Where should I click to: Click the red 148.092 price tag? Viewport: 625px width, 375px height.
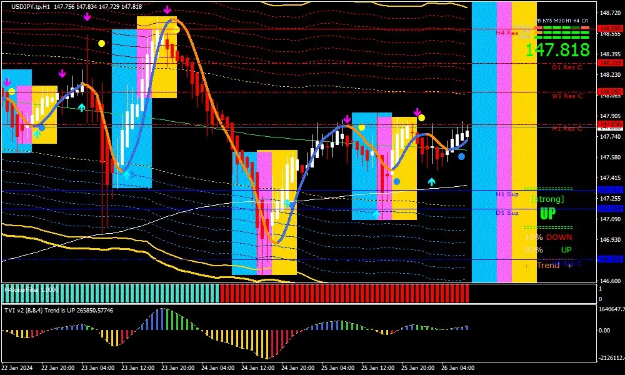point(610,92)
